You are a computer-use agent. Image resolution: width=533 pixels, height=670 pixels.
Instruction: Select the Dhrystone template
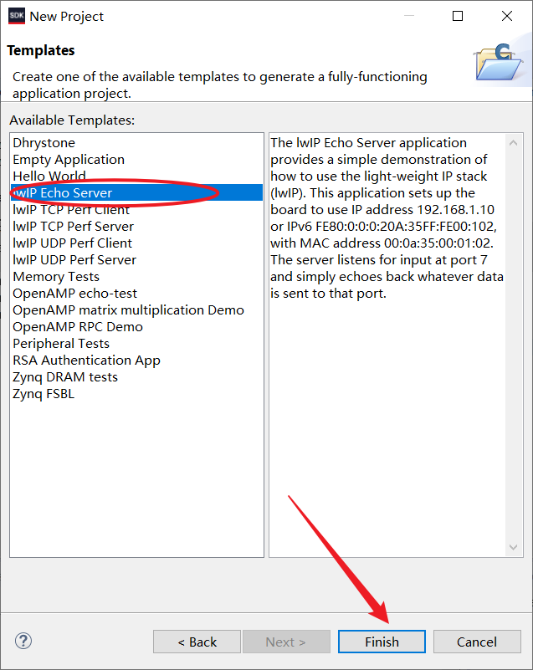44,143
